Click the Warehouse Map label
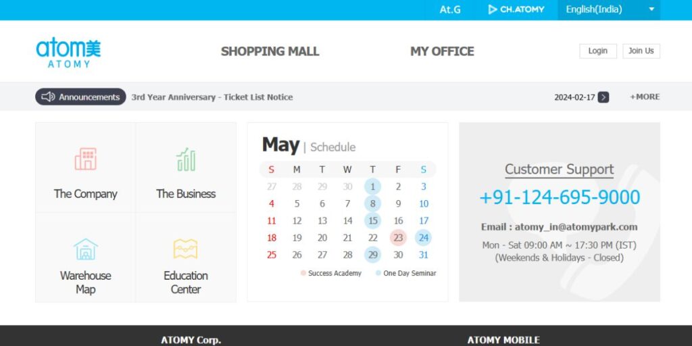Viewport: 692px width, 346px height. click(x=86, y=282)
